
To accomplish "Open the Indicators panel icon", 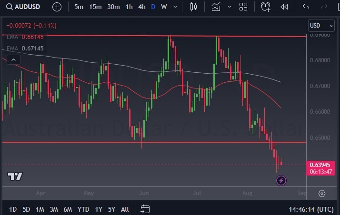I will pyautogui.click(x=216, y=7).
